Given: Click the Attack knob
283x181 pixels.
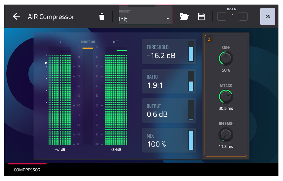Looking at the screenshot, I should click(x=226, y=96).
